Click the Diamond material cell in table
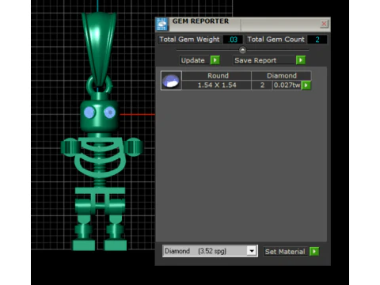Screen dimensions: 380x285 (x=282, y=76)
